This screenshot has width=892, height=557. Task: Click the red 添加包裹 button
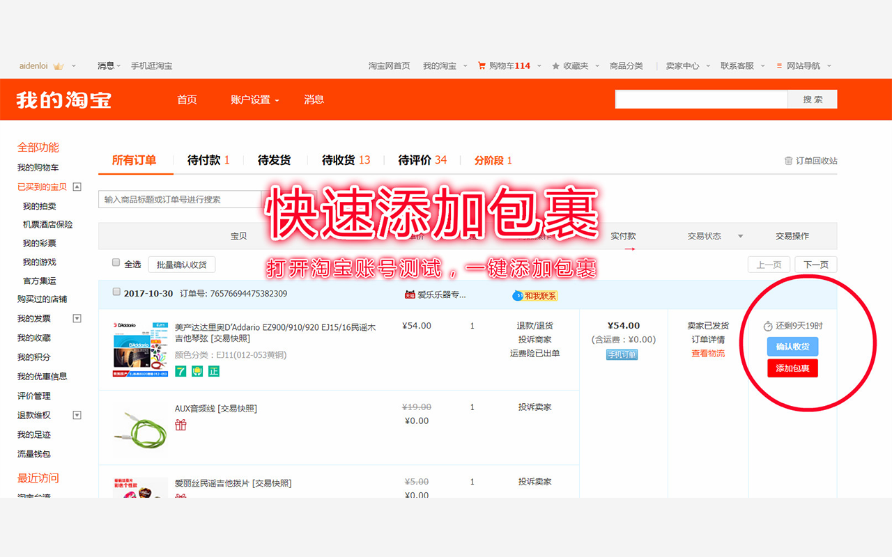click(792, 368)
